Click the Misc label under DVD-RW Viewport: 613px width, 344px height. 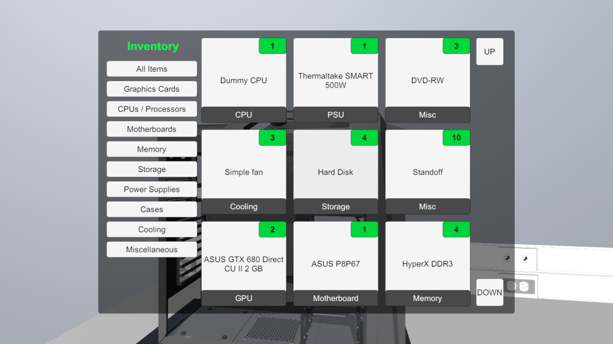(x=427, y=115)
